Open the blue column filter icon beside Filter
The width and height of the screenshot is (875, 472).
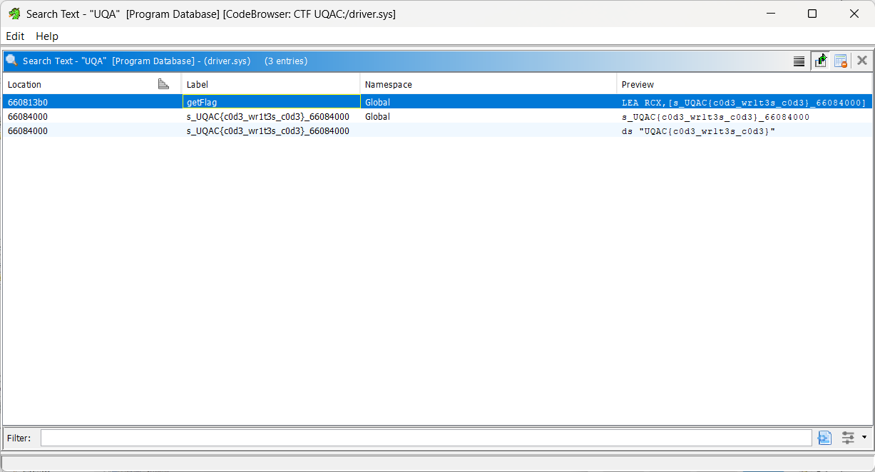825,438
